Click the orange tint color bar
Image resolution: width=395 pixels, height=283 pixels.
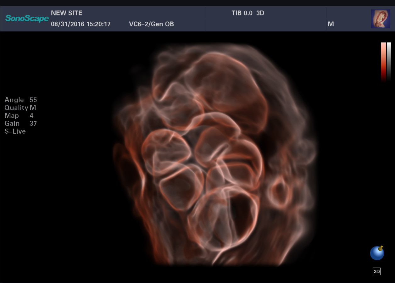[x=383, y=62]
